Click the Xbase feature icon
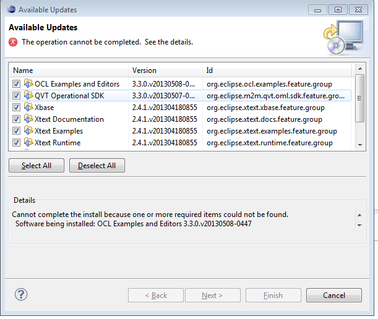Screen dimensions: 378x319 28,107
